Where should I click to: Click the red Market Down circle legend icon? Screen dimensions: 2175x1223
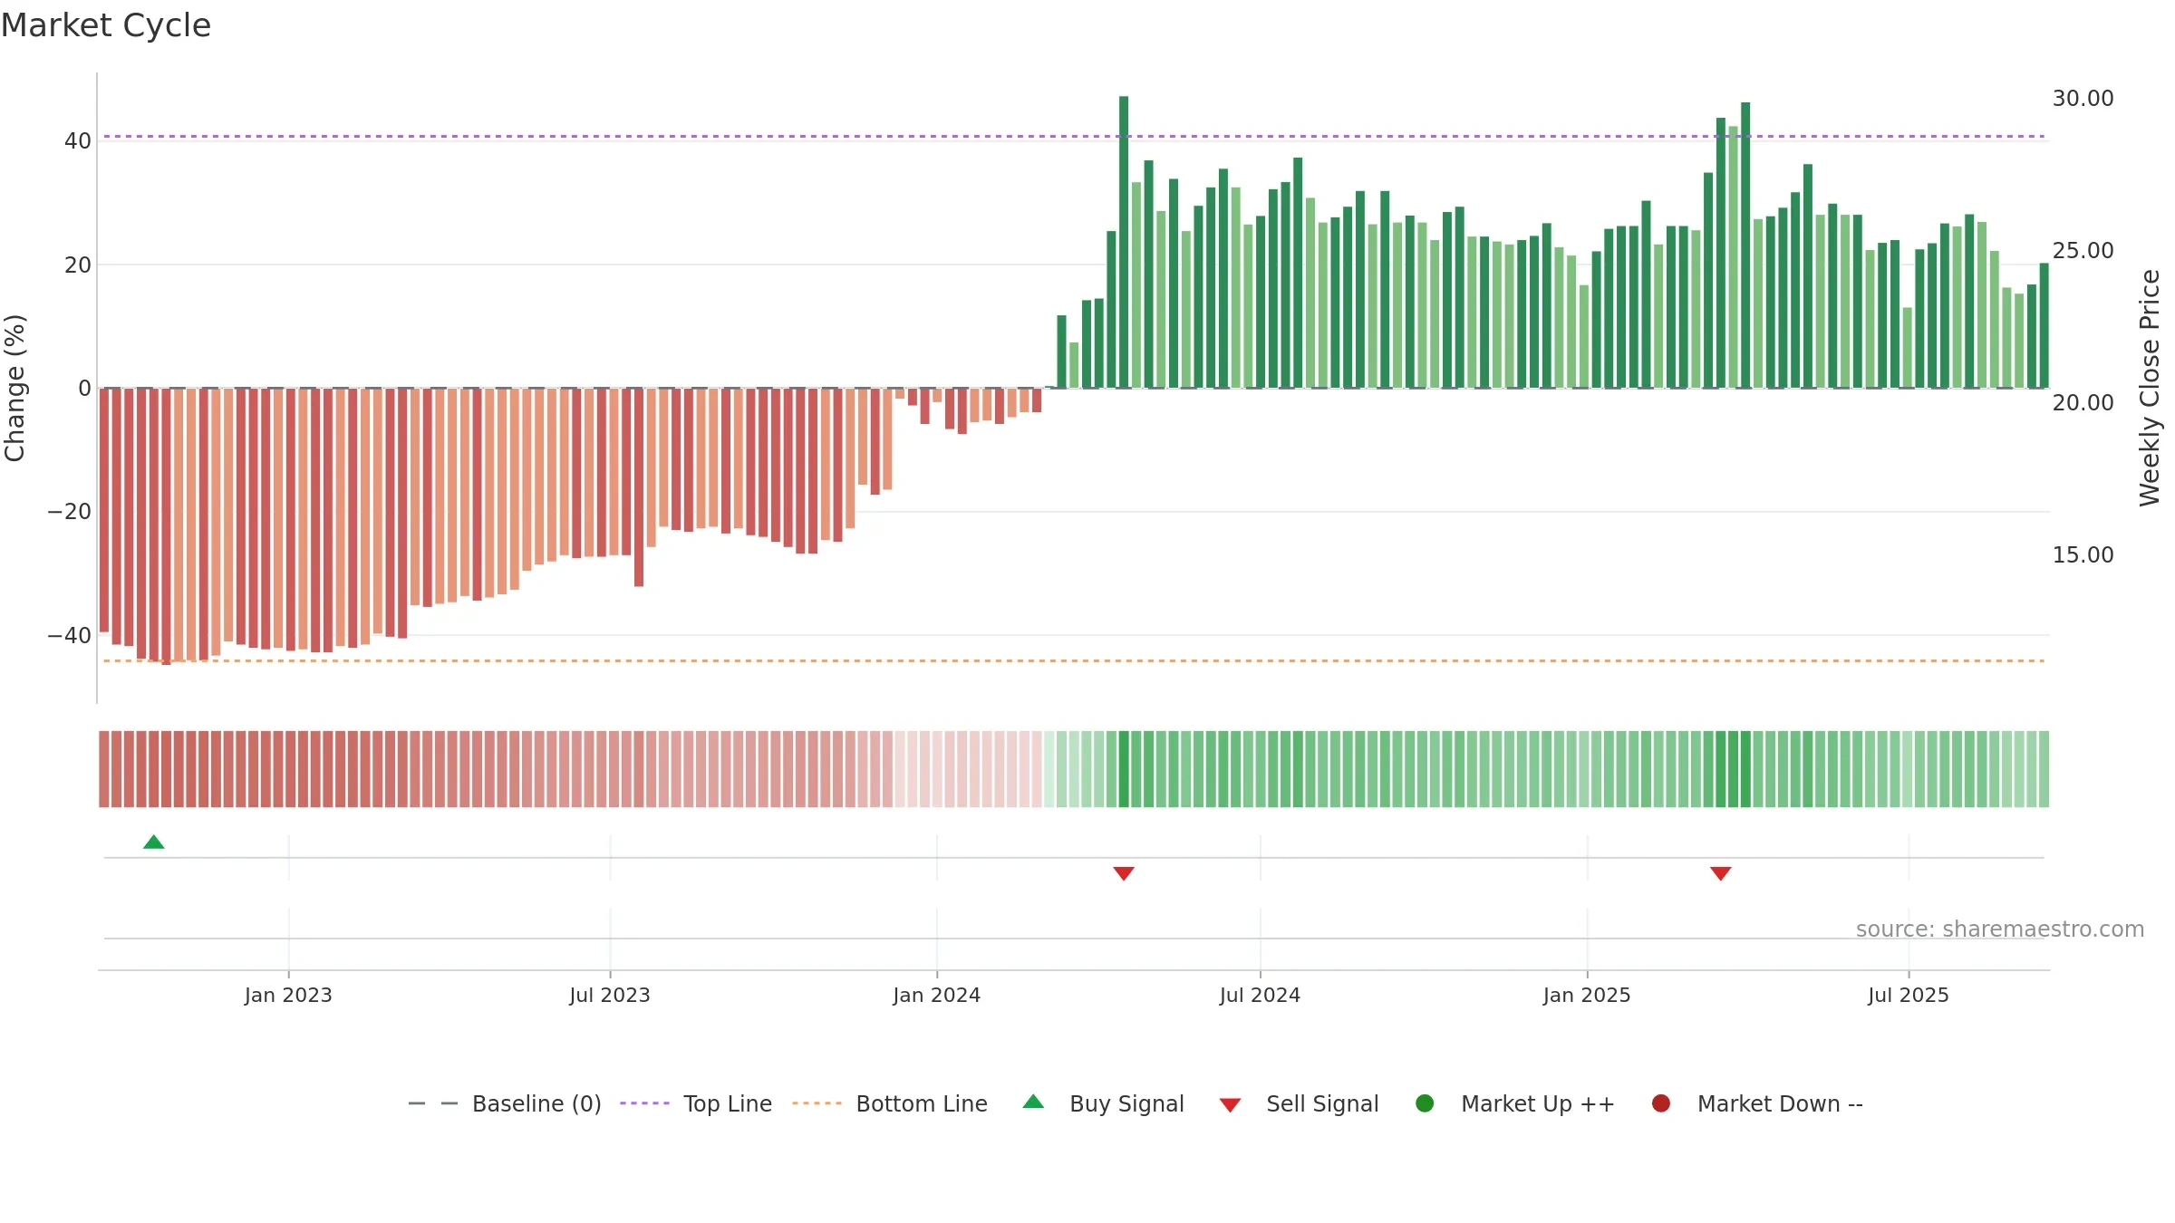pyautogui.click(x=1661, y=1103)
